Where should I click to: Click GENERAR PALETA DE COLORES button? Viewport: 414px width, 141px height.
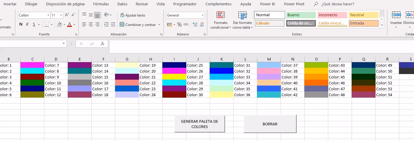pos(200,124)
